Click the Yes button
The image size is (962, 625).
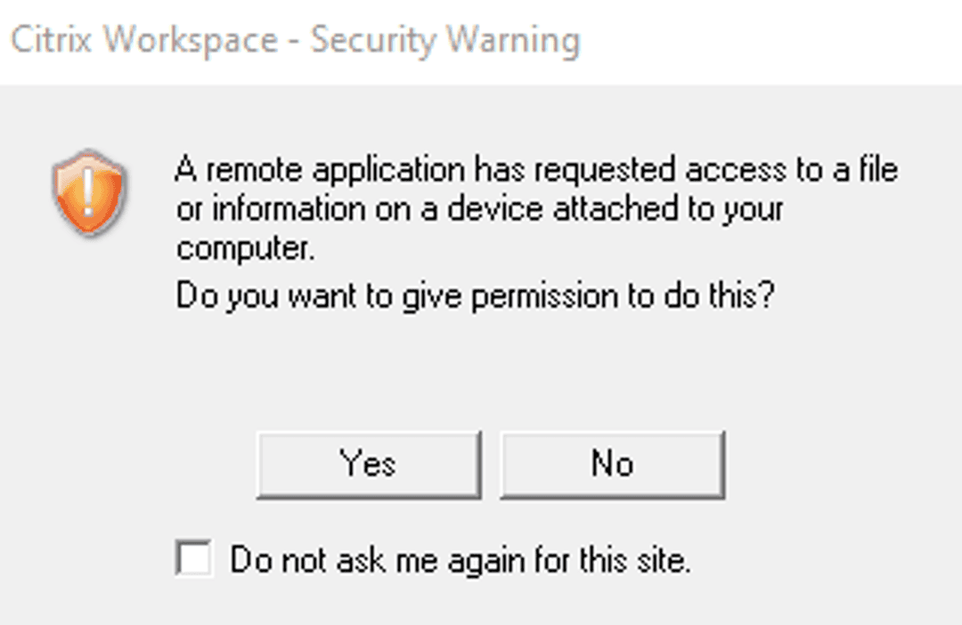tap(368, 464)
